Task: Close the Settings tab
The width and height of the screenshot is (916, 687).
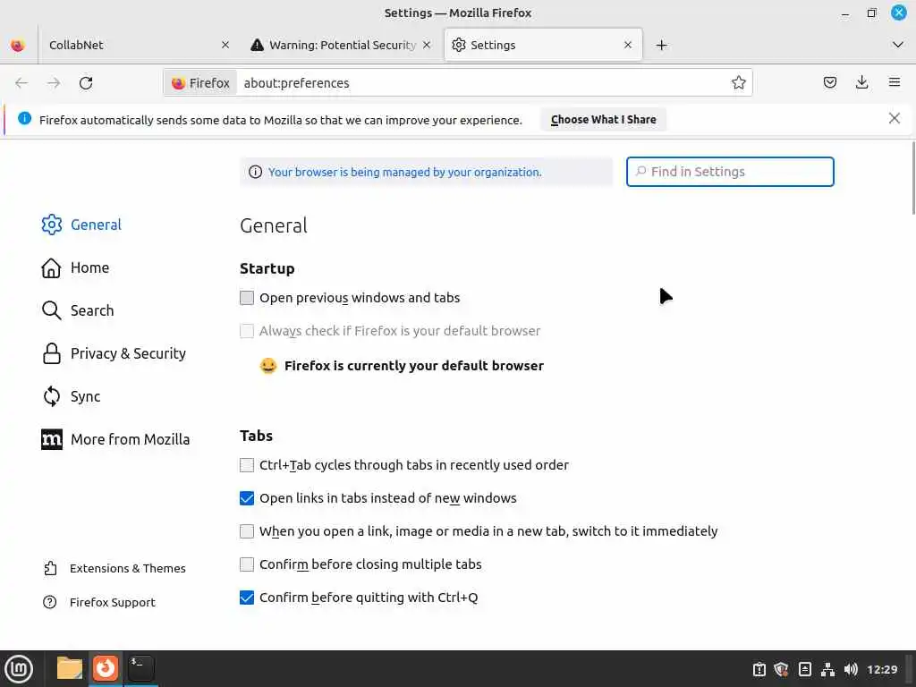Action: pyautogui.click(x=628, y=45)
